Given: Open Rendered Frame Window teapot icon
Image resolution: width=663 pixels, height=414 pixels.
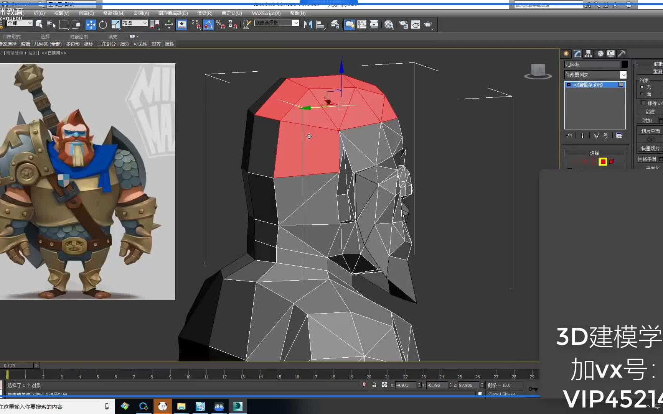Looking at the screenshot, I should point(416,25).
